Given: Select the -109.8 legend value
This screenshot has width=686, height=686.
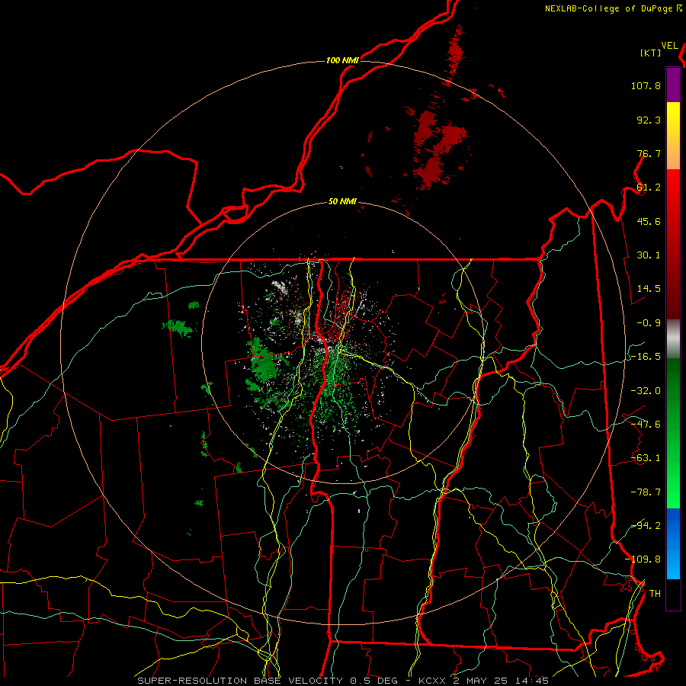Looking at the screenshot, I should pos(643,559).
